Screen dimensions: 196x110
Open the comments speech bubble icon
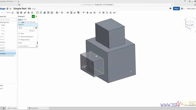click(x=170, y=9)
